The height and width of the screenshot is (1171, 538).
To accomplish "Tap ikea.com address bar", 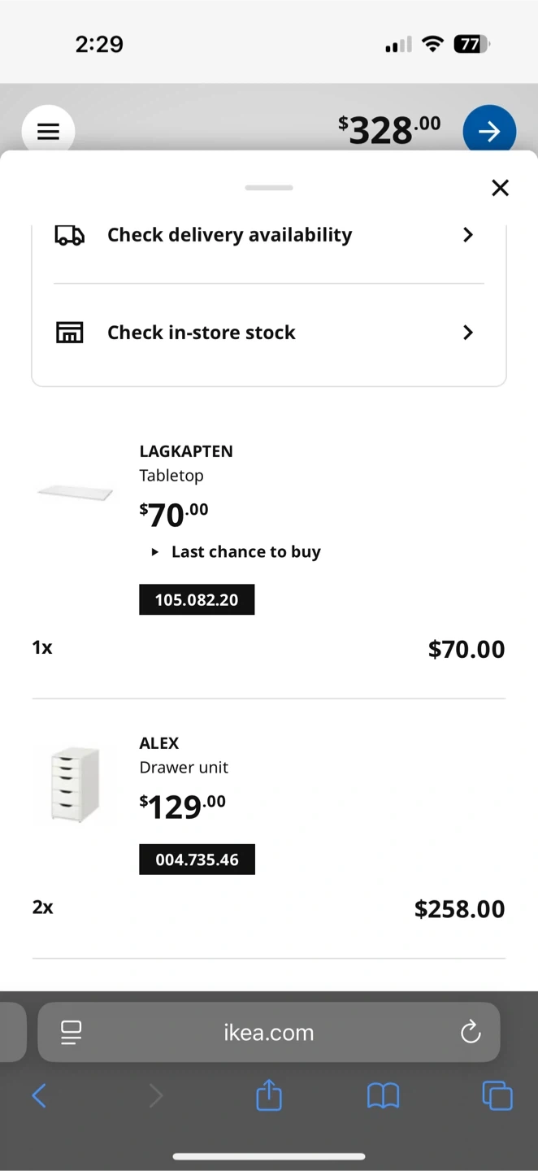I will 268,1033.
